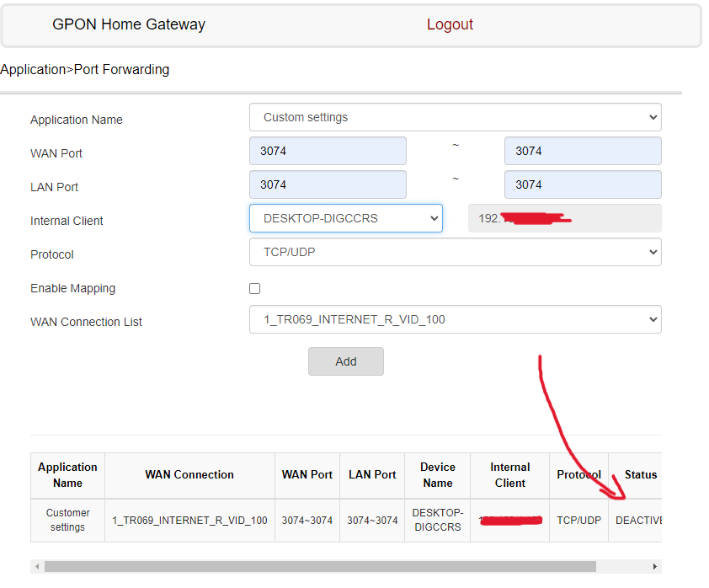This screenshot has width=709, height=588.
Task: Click the Device Name DESKTOP-DIGCCRS cell
Action: pyautogui.click(x=437, y=520)
